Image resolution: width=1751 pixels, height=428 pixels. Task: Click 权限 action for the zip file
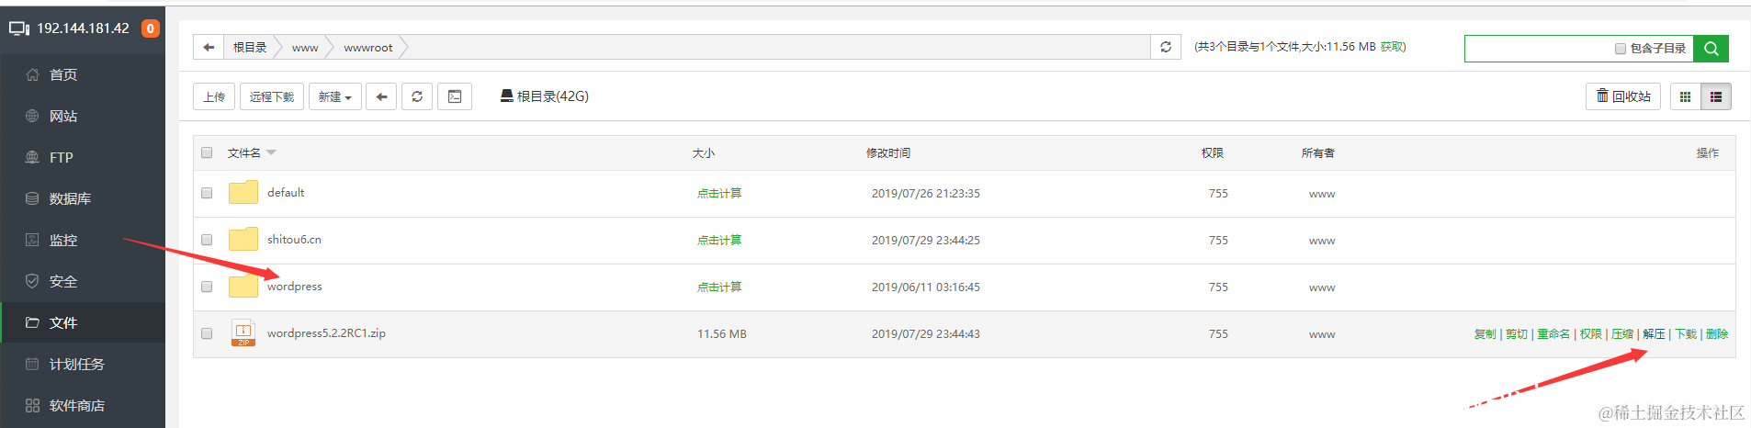(x=1591, y=334)
